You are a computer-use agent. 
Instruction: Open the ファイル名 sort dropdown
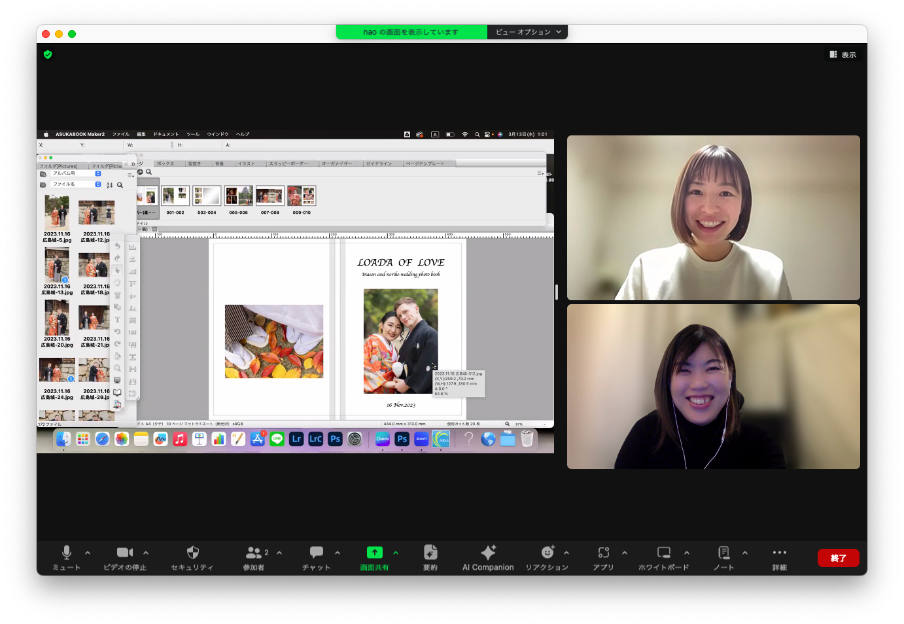(76, 184)
